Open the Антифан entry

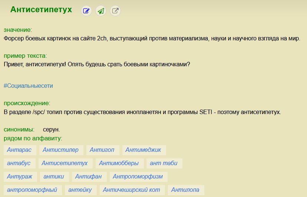[88, 177]
